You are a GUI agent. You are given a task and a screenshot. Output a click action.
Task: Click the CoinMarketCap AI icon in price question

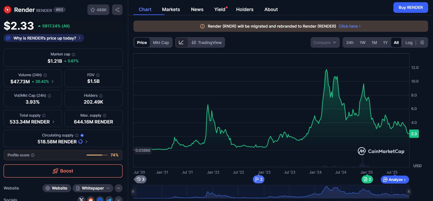pyautogui.click(x=8, y=38)
